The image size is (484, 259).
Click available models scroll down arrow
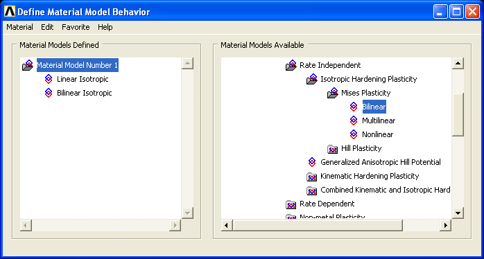(458, 213)
